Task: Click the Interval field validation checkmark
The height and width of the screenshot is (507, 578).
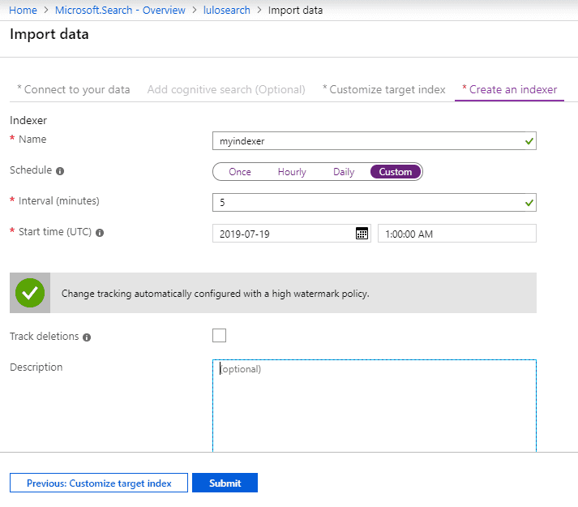Action: click(x=529, y=203)
